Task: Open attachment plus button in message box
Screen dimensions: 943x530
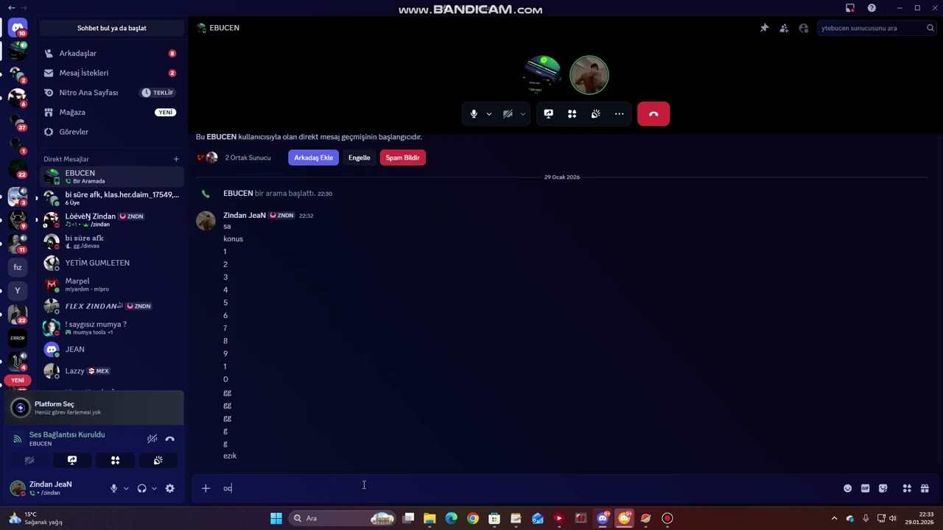Action: [x=206, y=488]
